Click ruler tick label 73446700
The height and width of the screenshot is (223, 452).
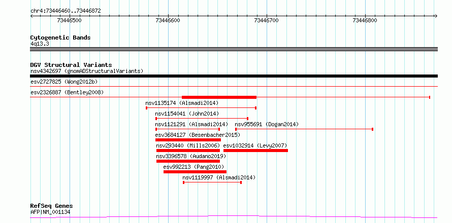[x=266, y=20]
